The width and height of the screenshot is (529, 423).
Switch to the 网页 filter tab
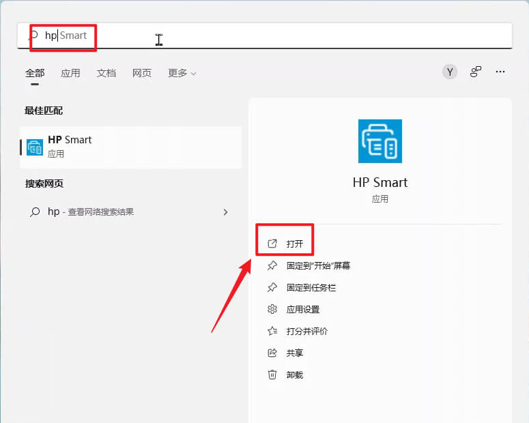142,73
